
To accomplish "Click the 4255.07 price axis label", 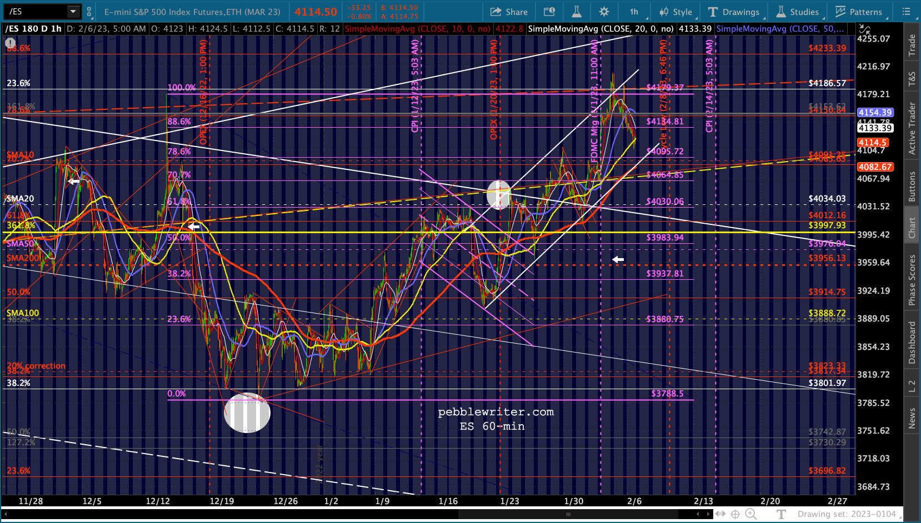I will [x=873, y=39].
